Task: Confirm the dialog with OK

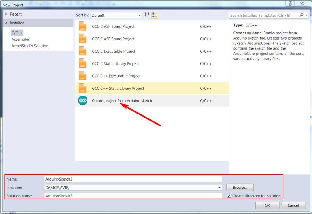Action: [267, 205]
